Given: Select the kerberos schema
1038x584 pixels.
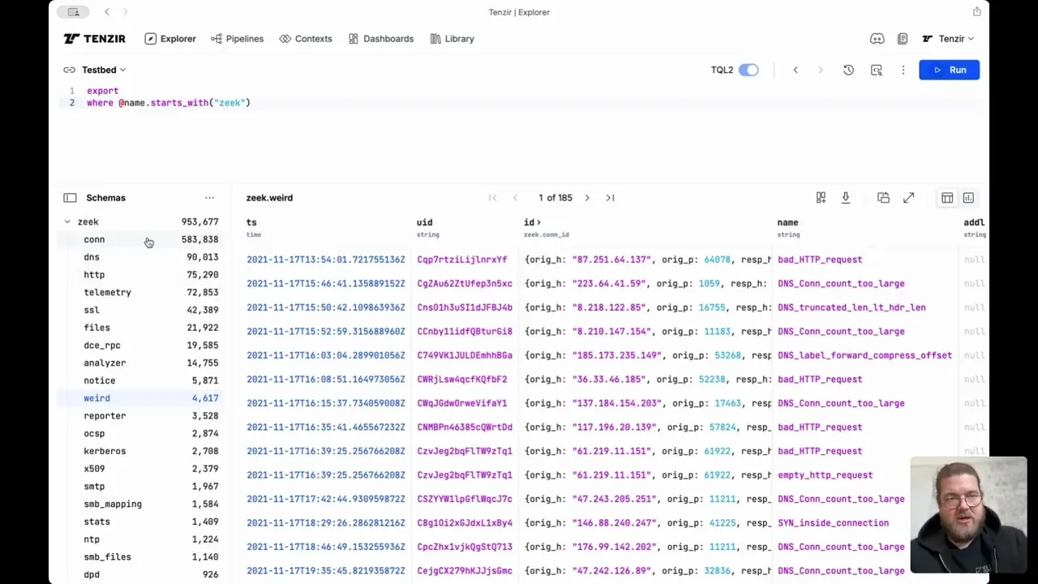Looking at the screenshot, I should point(141,451).
